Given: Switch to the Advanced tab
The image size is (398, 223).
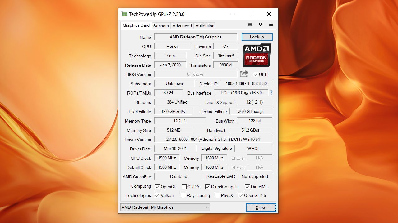Looking at the screenshot, I should coord(182,26).
